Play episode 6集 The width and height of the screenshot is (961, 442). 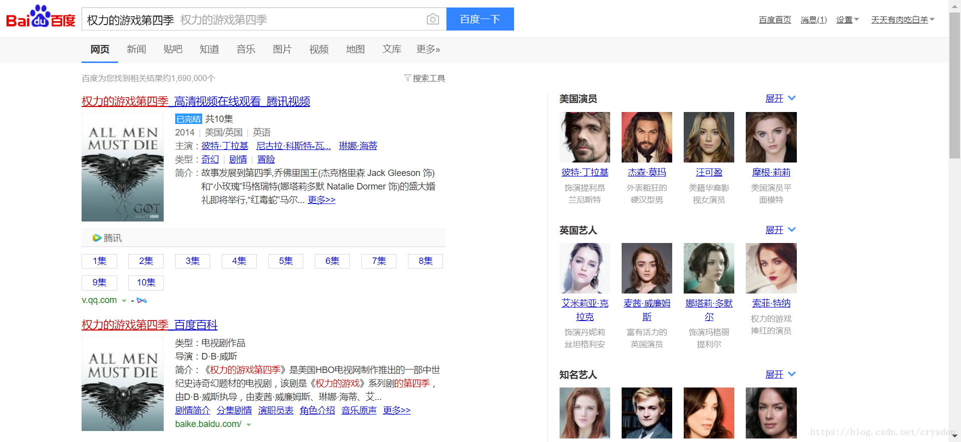(332, 261)
